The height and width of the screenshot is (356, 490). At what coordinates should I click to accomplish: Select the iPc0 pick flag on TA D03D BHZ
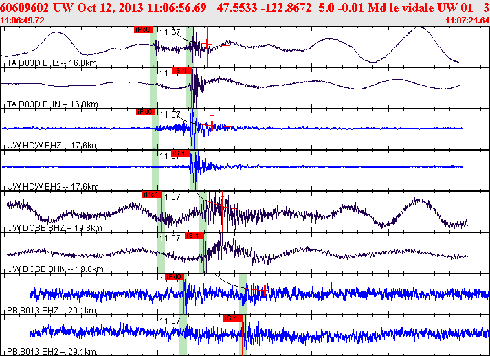(144, 30)
